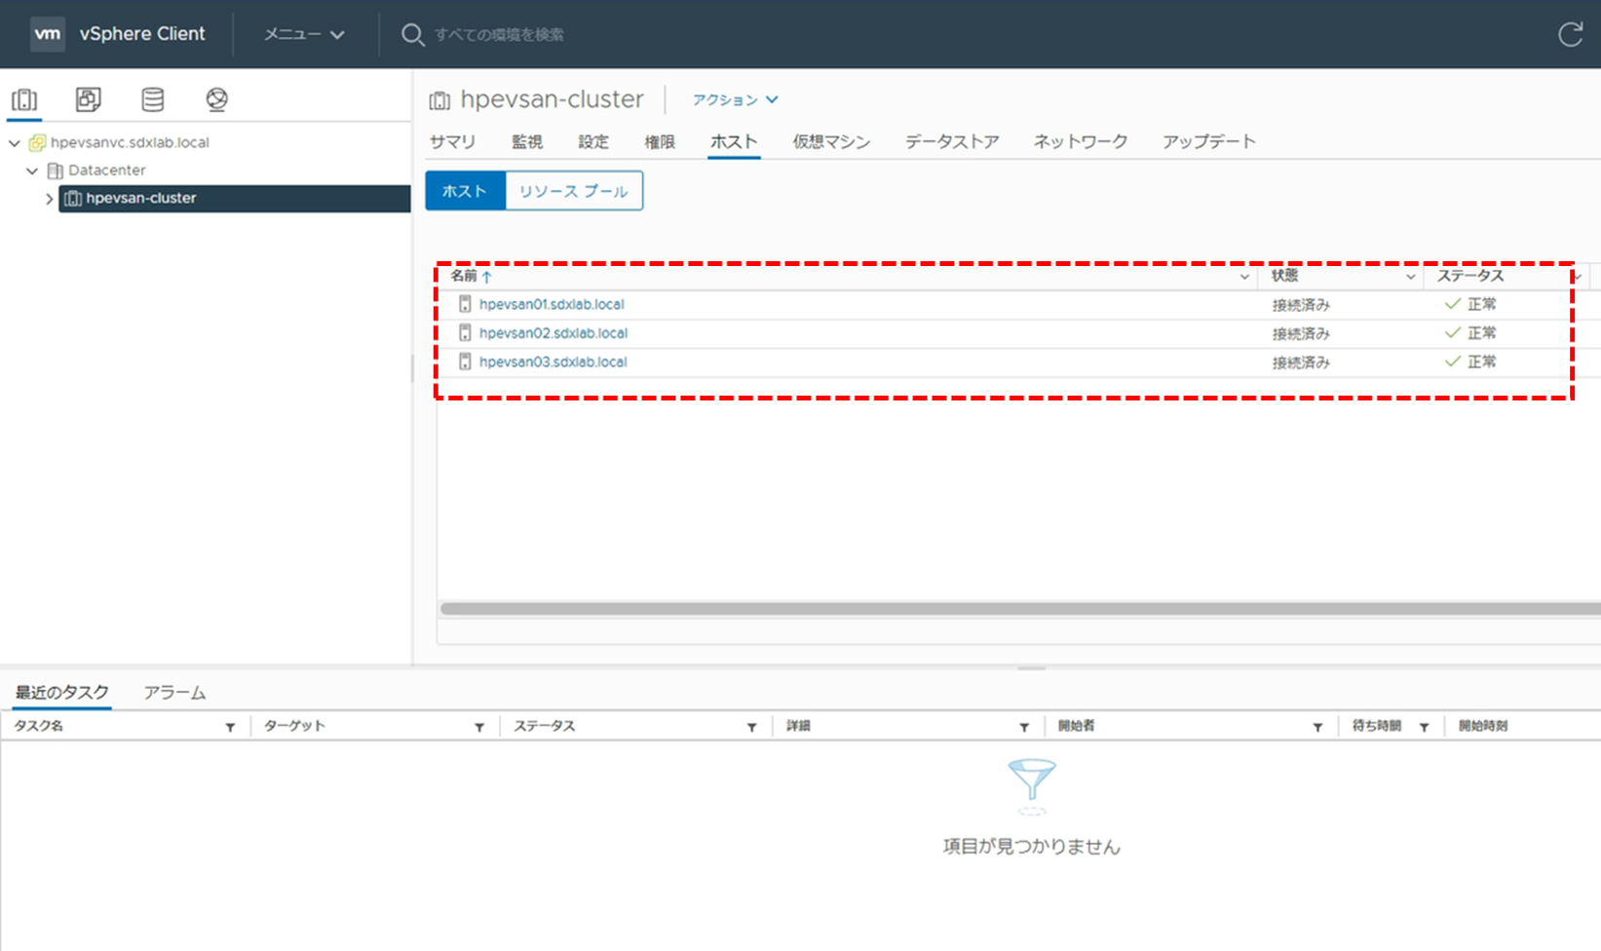Click the filter icon on 詳細 column

tap(1024, 727)
